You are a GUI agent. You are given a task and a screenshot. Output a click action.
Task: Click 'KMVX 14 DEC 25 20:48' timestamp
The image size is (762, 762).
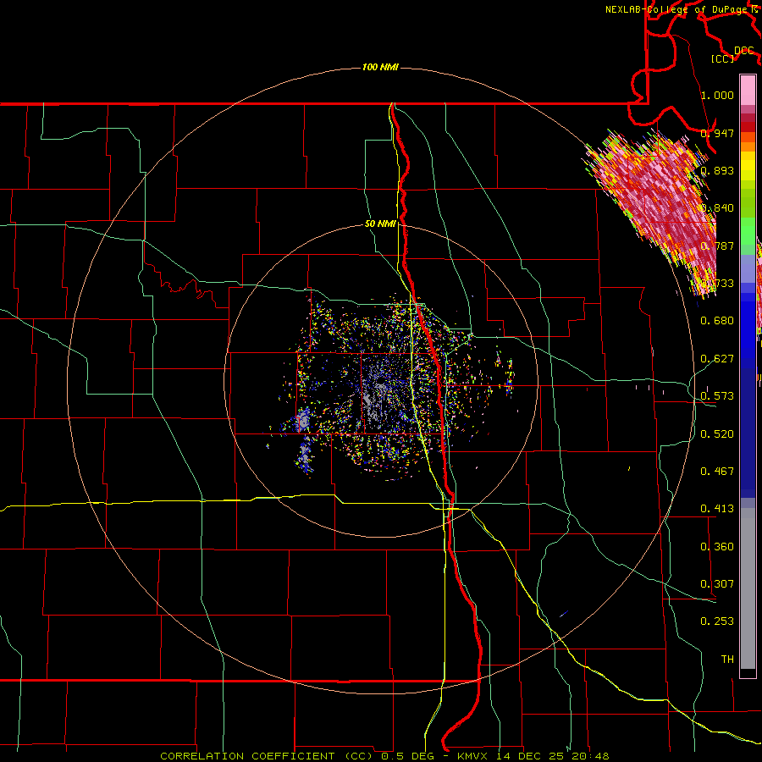[x=533, y=756]
